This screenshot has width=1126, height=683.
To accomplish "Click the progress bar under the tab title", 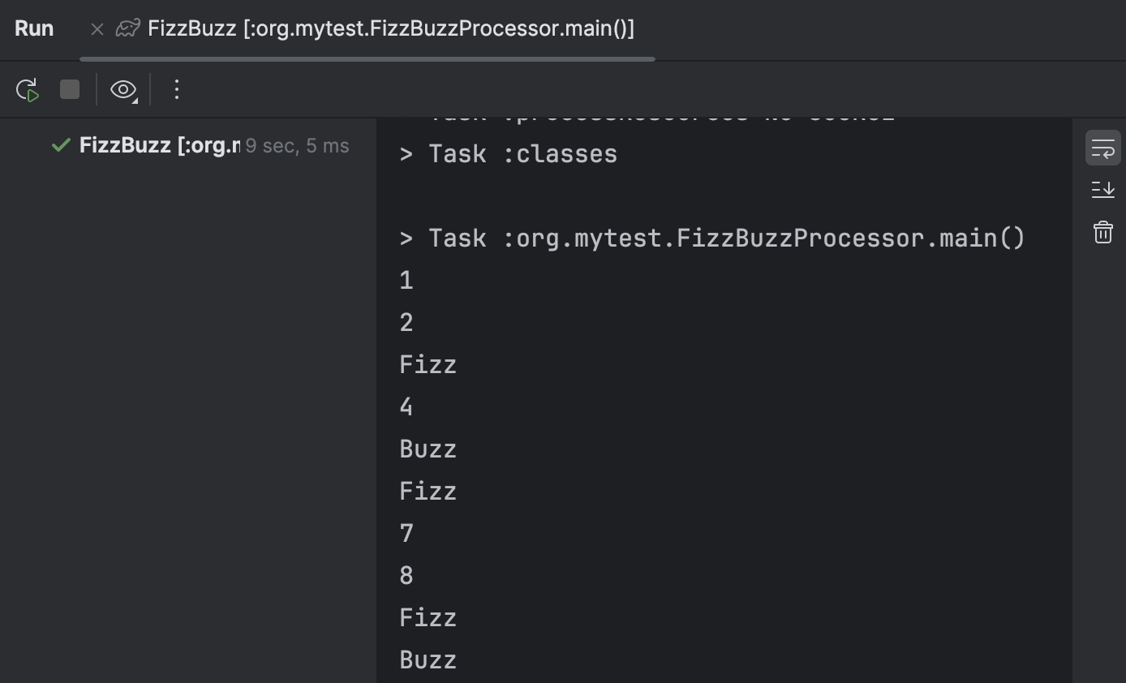I will tap(365, 59).
